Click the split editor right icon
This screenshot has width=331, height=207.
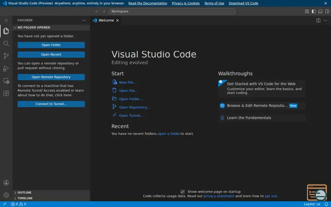coord(318,20)
